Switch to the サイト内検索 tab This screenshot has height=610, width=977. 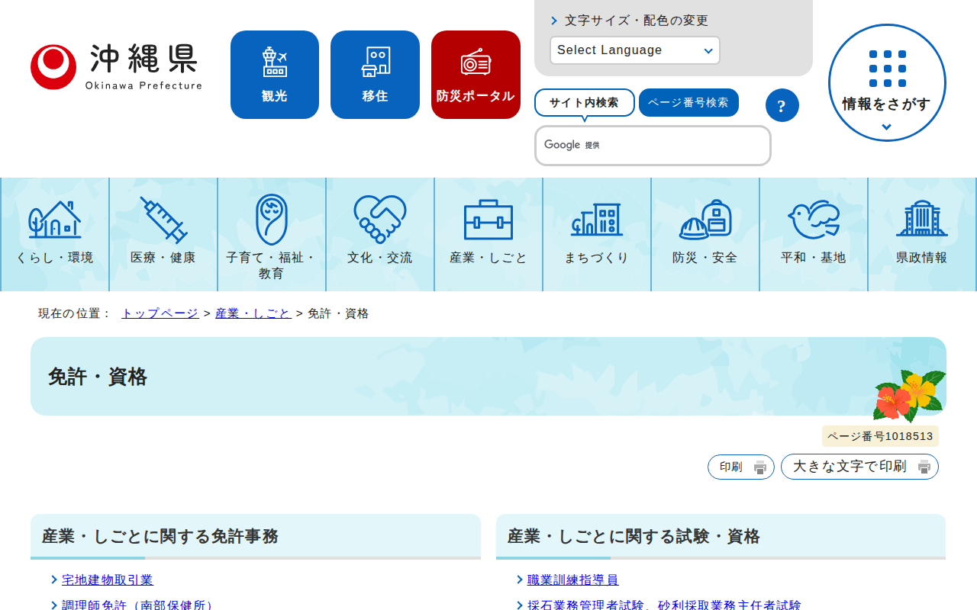tap(584, 102)
